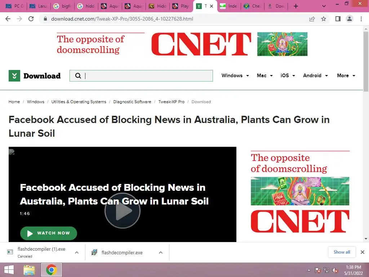The height and width of the screenshot is (277, 369).
Task: Bookmark this page with the star
Action: (x=324, y=19)
